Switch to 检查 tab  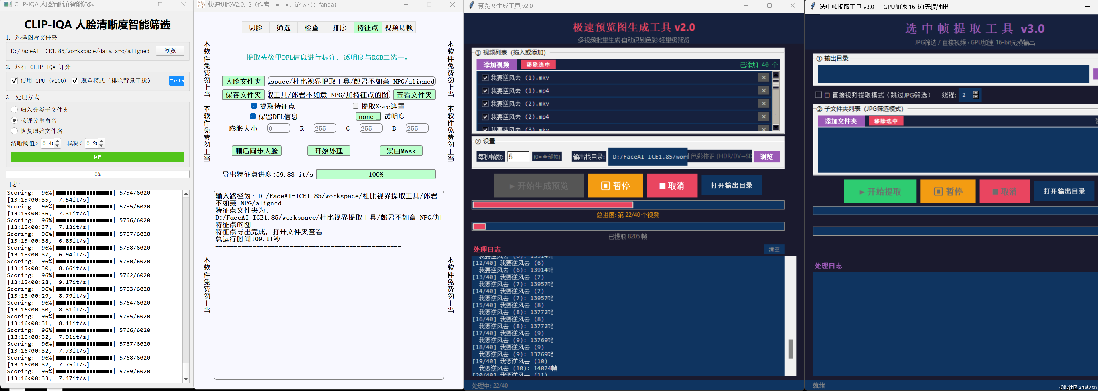point(312,28)
